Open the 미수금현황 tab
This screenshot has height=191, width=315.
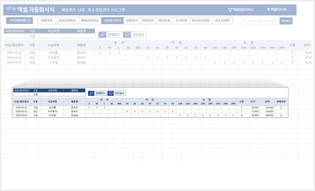(222, 20)
